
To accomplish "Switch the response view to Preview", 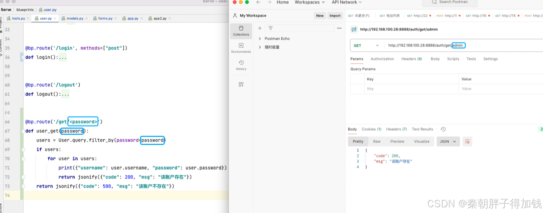I will [x=397, y=141].
